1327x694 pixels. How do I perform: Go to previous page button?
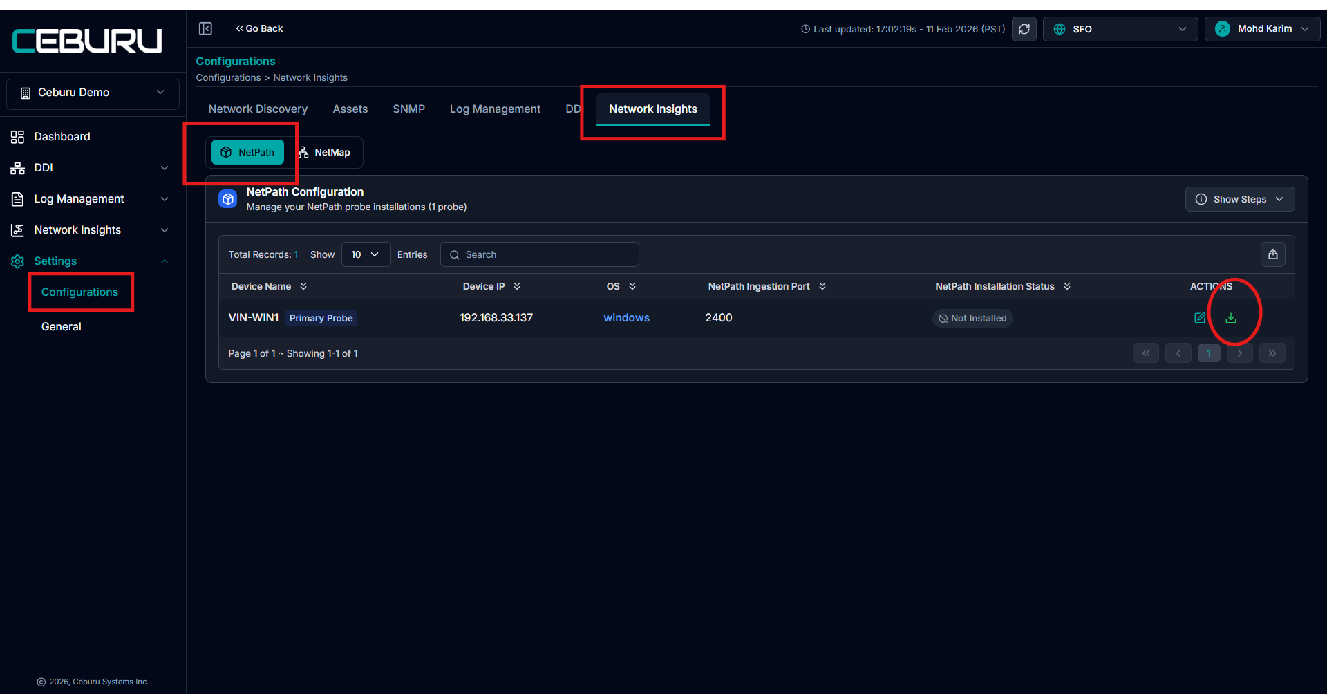point(1178,353)
